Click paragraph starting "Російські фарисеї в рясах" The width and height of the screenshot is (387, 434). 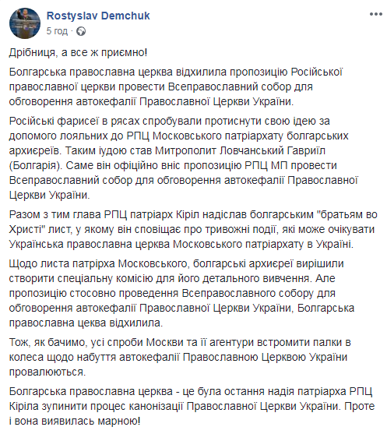(x=184, y=158)
